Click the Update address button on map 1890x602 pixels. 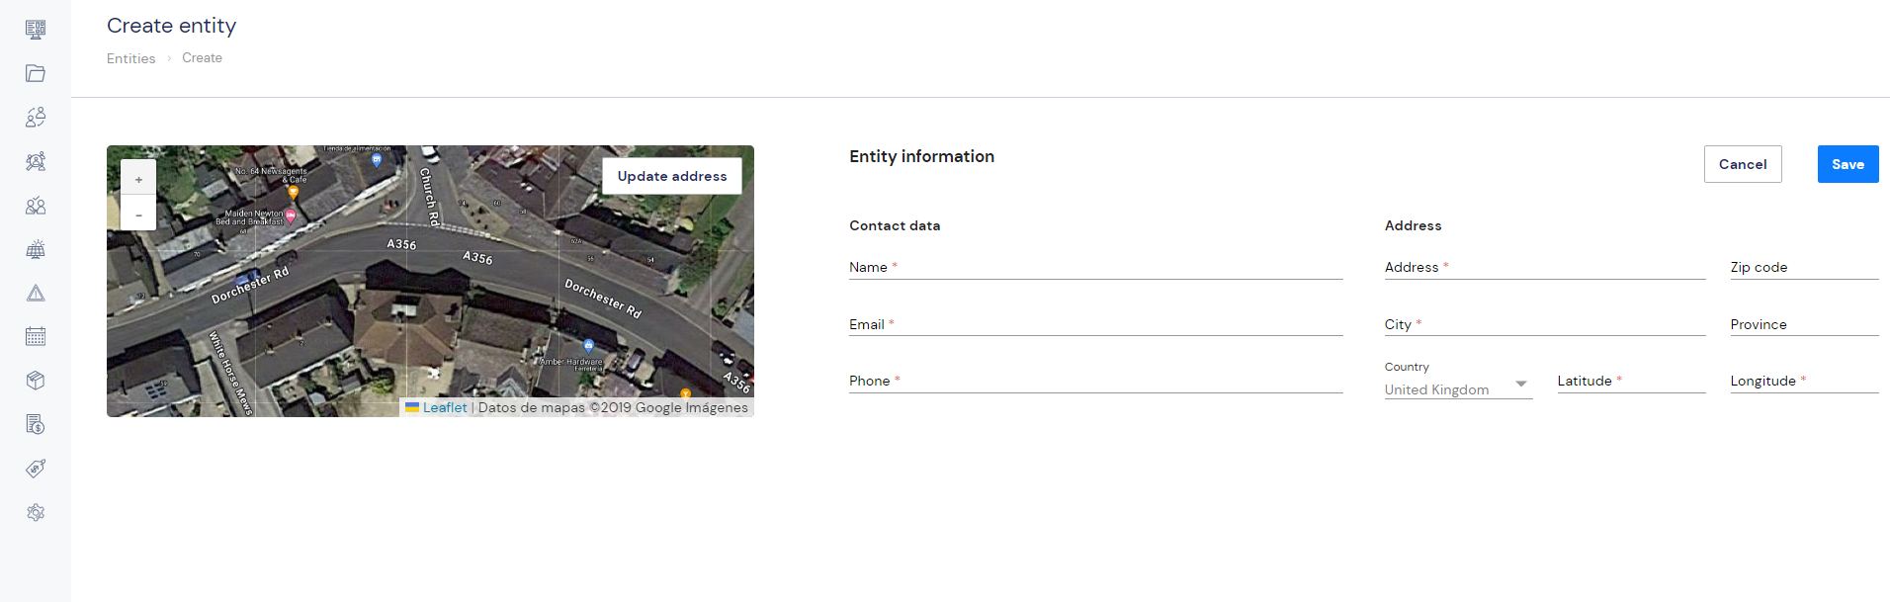pos(672,176)
